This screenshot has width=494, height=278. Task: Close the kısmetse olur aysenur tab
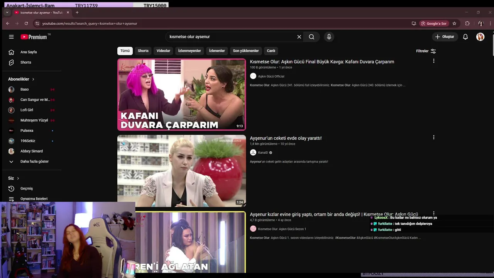68,12
